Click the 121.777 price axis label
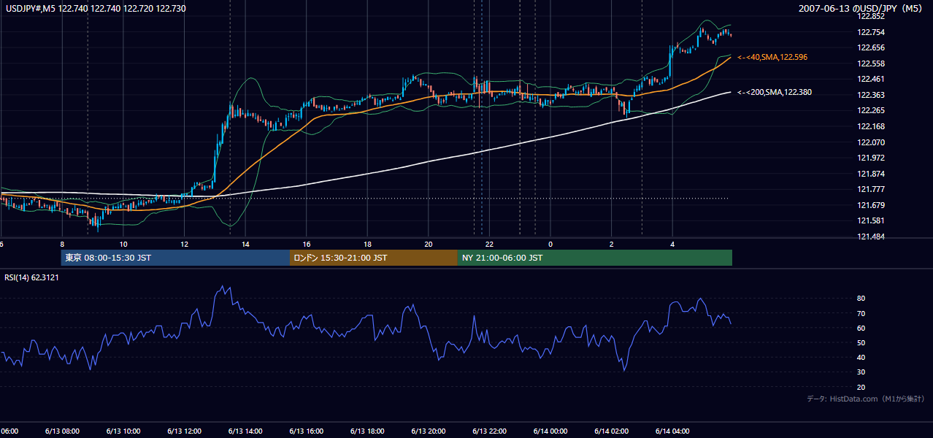 coord(870,189)
